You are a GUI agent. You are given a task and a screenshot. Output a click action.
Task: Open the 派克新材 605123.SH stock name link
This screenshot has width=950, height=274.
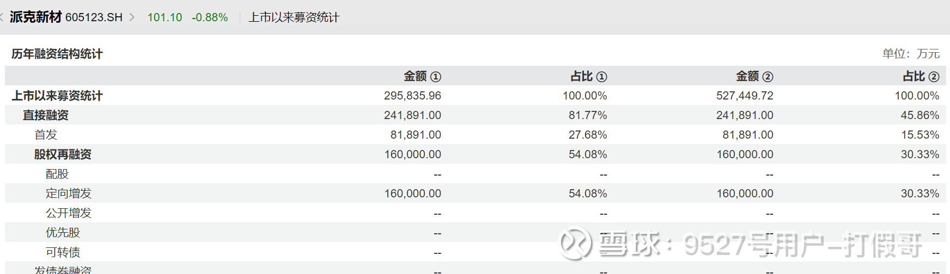(x=66, y=17)
